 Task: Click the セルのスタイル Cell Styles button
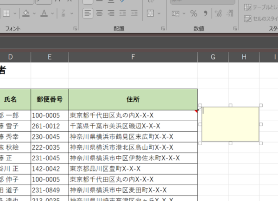click(260, 19)
